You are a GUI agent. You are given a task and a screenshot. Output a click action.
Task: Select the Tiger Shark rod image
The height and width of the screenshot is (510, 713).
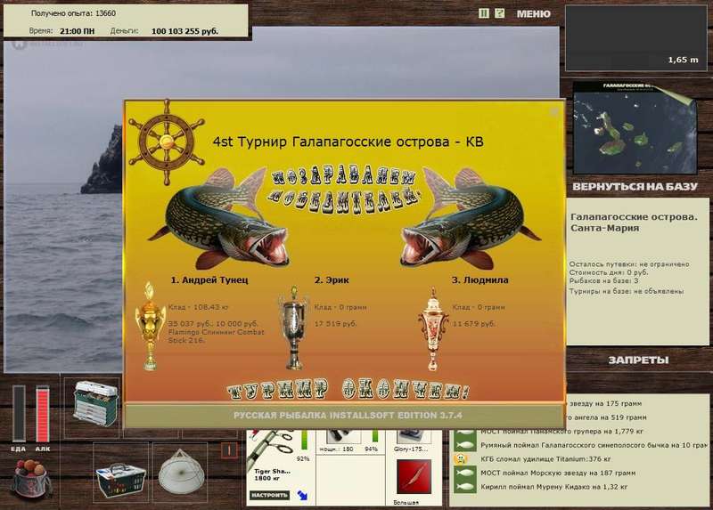(x=271, y=449)
